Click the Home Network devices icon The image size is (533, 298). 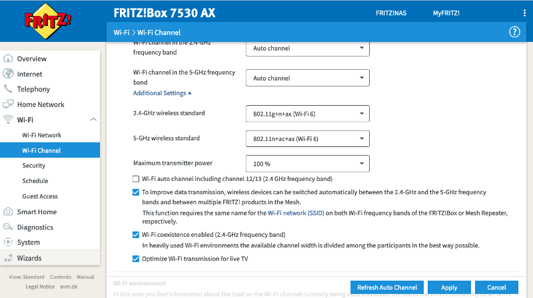pyautogui.click(x=8, y=104)
